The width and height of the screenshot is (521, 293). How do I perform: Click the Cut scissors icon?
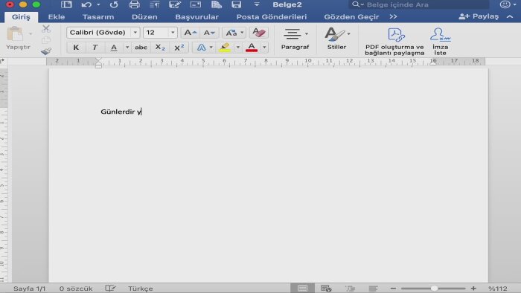click(46, 29)
